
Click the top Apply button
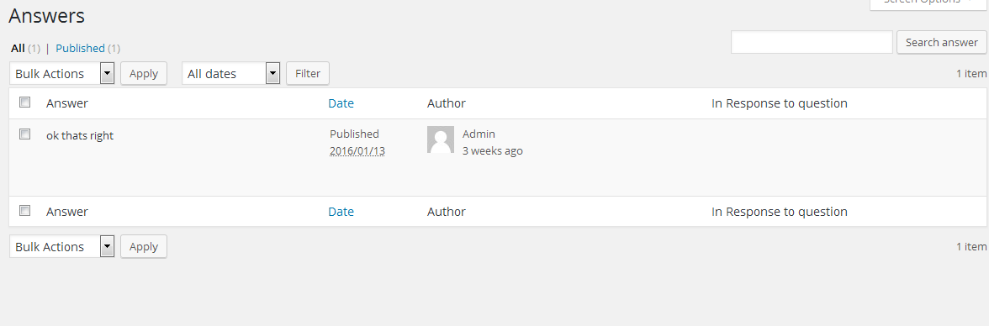tap(144, 73)
